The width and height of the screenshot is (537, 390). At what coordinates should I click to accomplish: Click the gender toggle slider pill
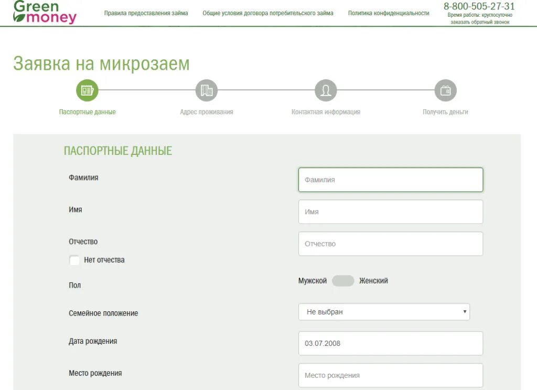point(343,281)
